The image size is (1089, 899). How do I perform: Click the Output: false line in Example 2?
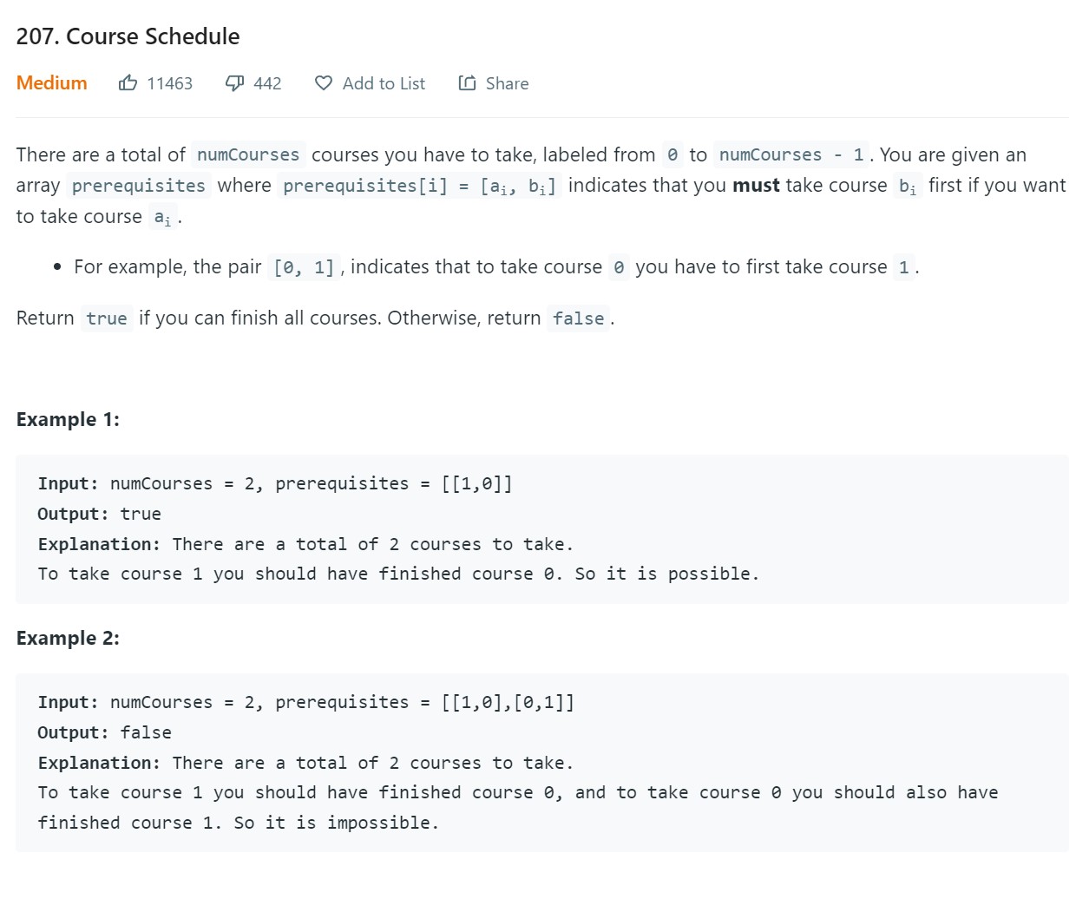coord(104,733)
